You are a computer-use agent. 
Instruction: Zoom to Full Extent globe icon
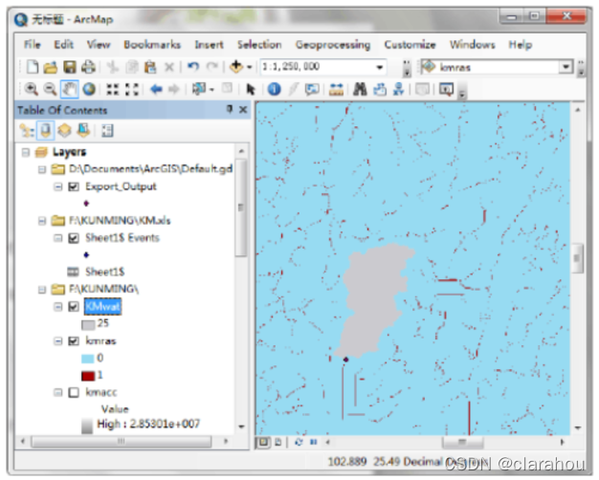tap(89, 89)
